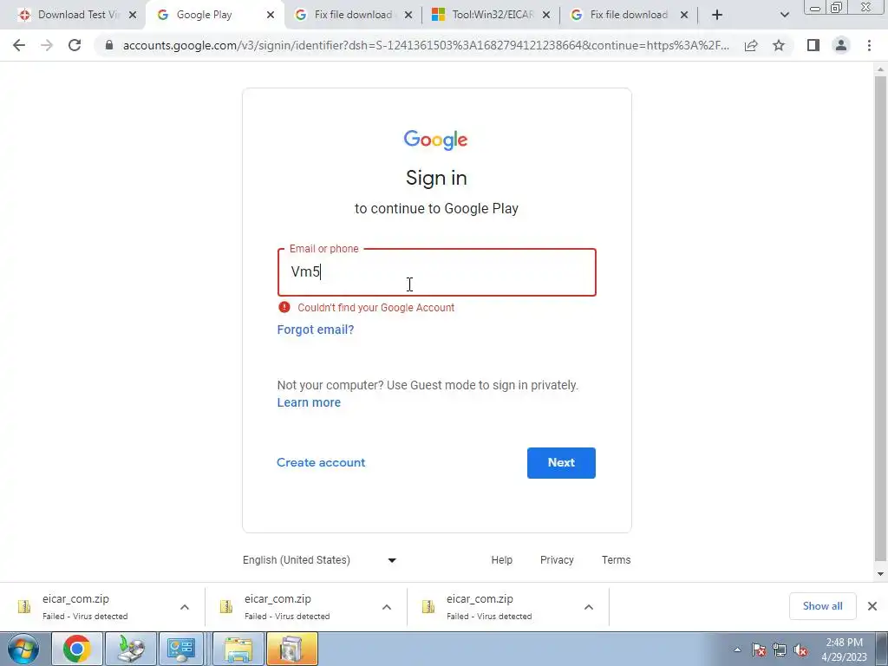
Task: Click the second eicar_com.zip file icon
Action: pyautogui.click(x=226, y=606)
